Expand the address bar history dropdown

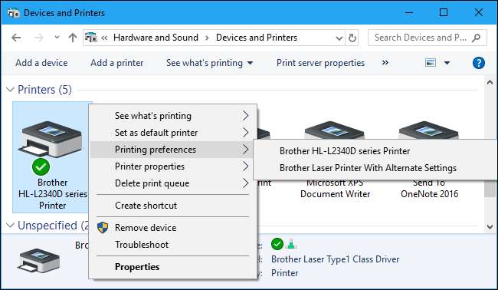pos(339,38)
